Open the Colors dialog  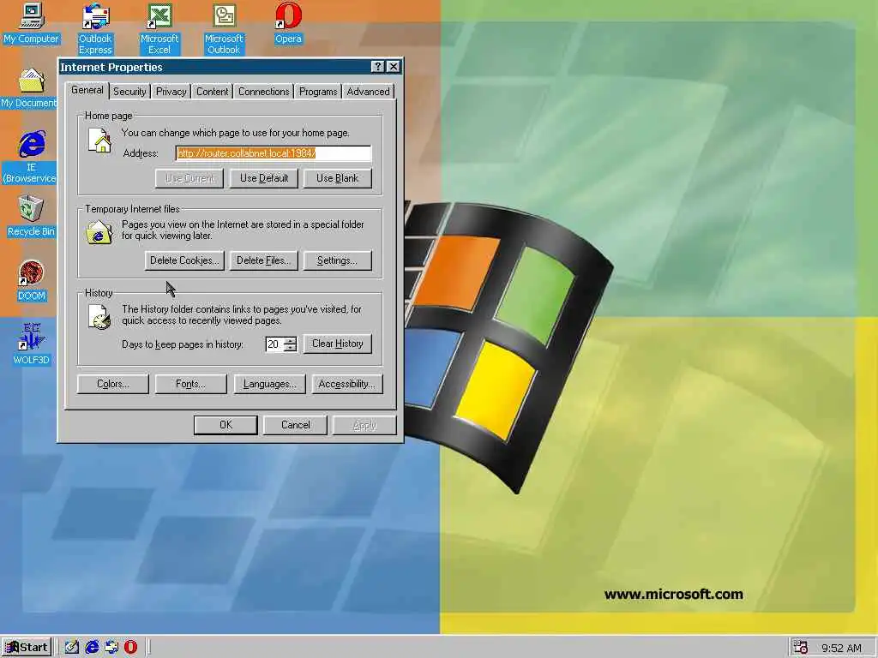tap(113, 385)
